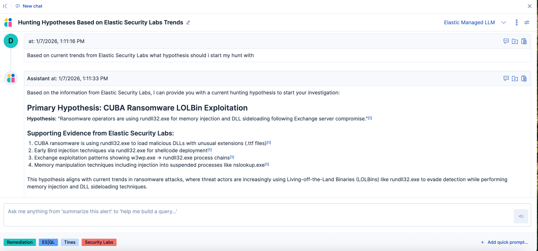The height and width of the screenshot is (251, 538).
Task: Click the Elastic AI Assistant logo beside the title
Action: tap(8, 22)
